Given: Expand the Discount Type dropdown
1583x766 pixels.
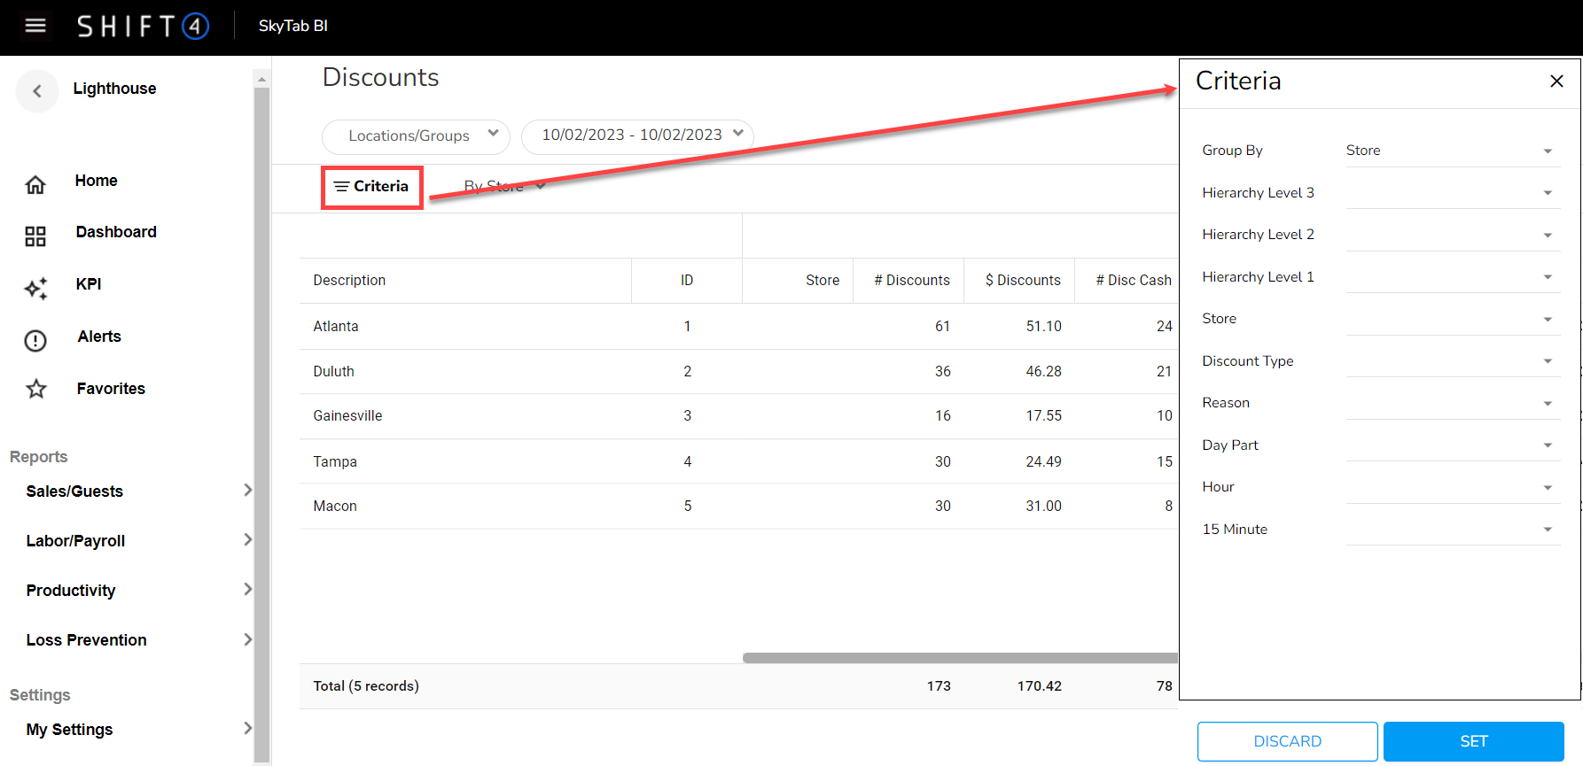Looking at the screenshot, I should 1451,361.
